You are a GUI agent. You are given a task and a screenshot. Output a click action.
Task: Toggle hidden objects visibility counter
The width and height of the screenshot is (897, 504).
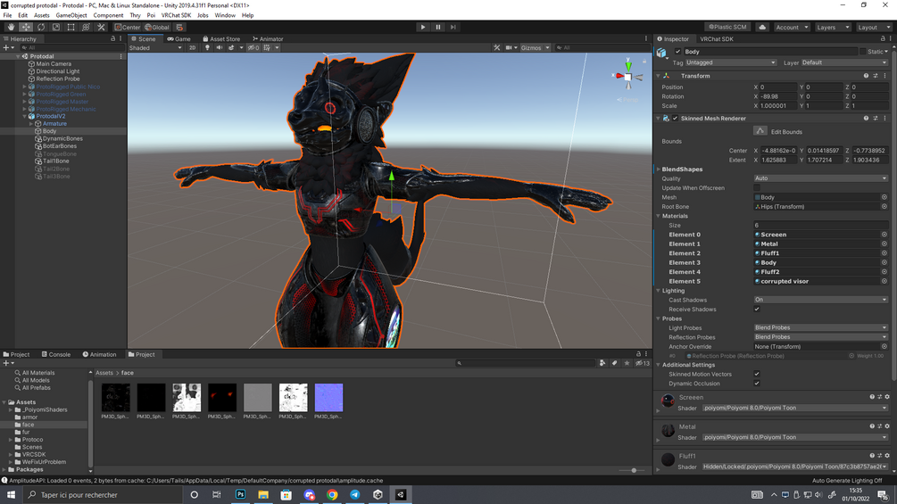pos(253,47)
